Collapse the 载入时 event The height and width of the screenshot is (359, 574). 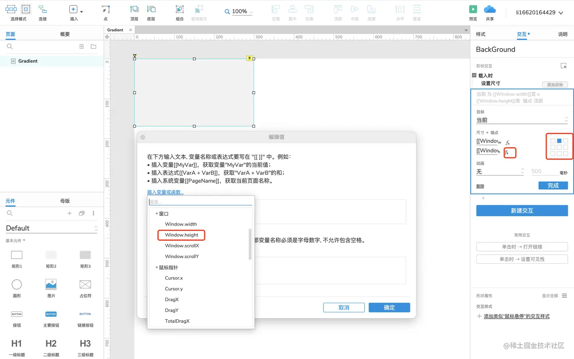click(474, 75)
